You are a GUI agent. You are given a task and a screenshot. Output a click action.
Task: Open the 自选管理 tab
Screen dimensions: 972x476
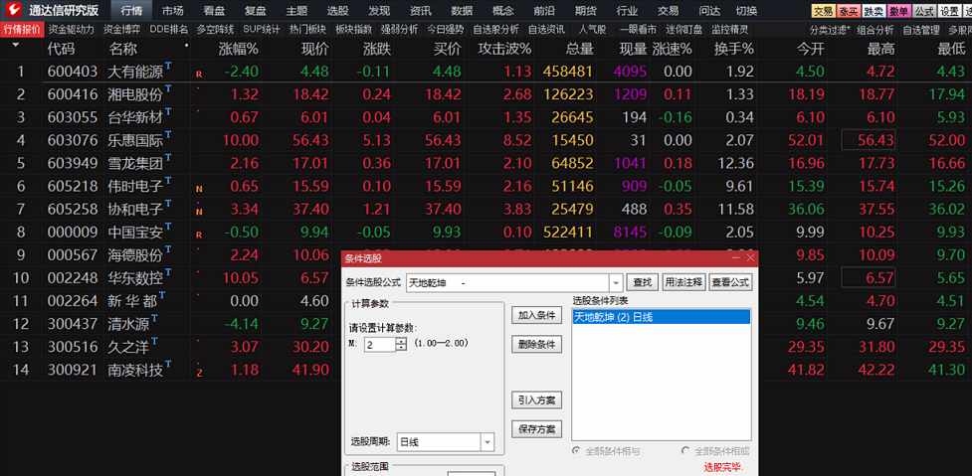(922, 29)
